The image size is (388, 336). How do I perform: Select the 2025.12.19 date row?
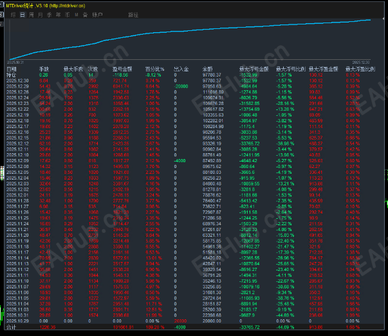[x=17, y=115]
